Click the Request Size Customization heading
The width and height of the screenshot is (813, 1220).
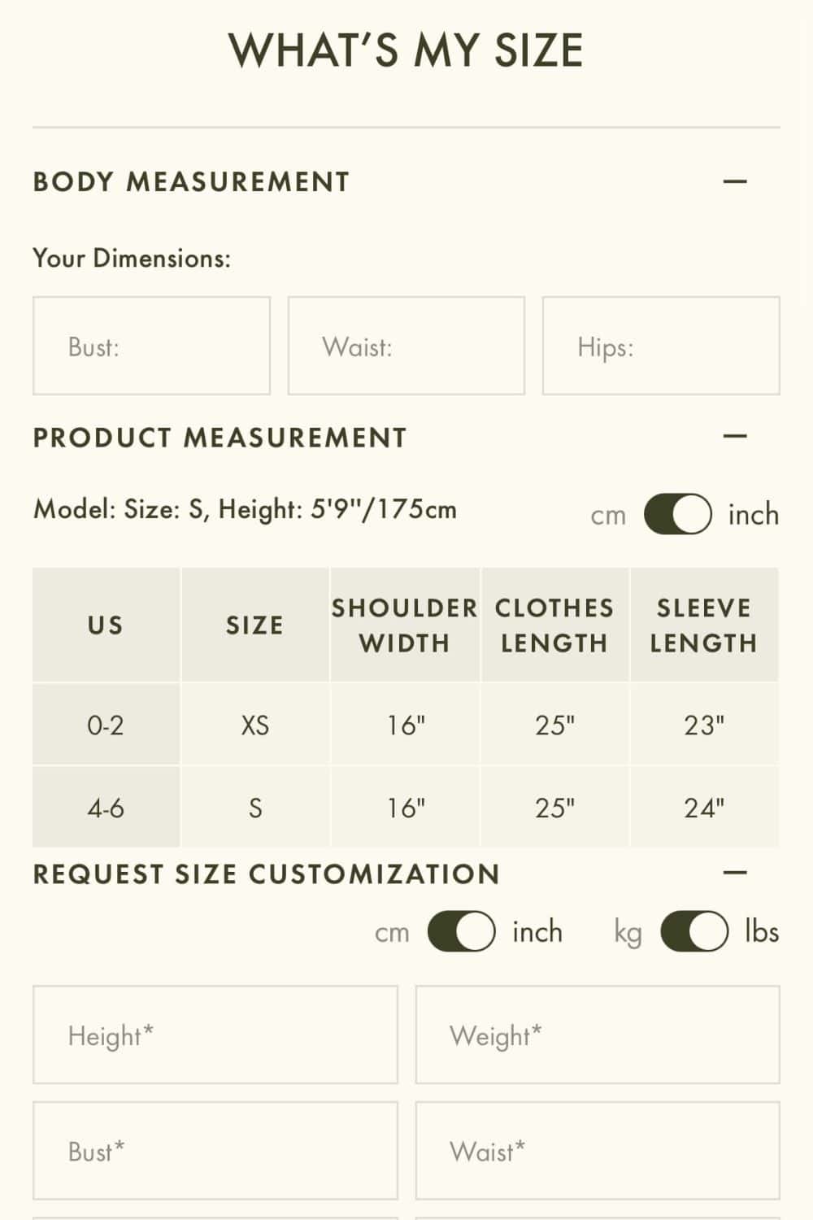[266, 874]
